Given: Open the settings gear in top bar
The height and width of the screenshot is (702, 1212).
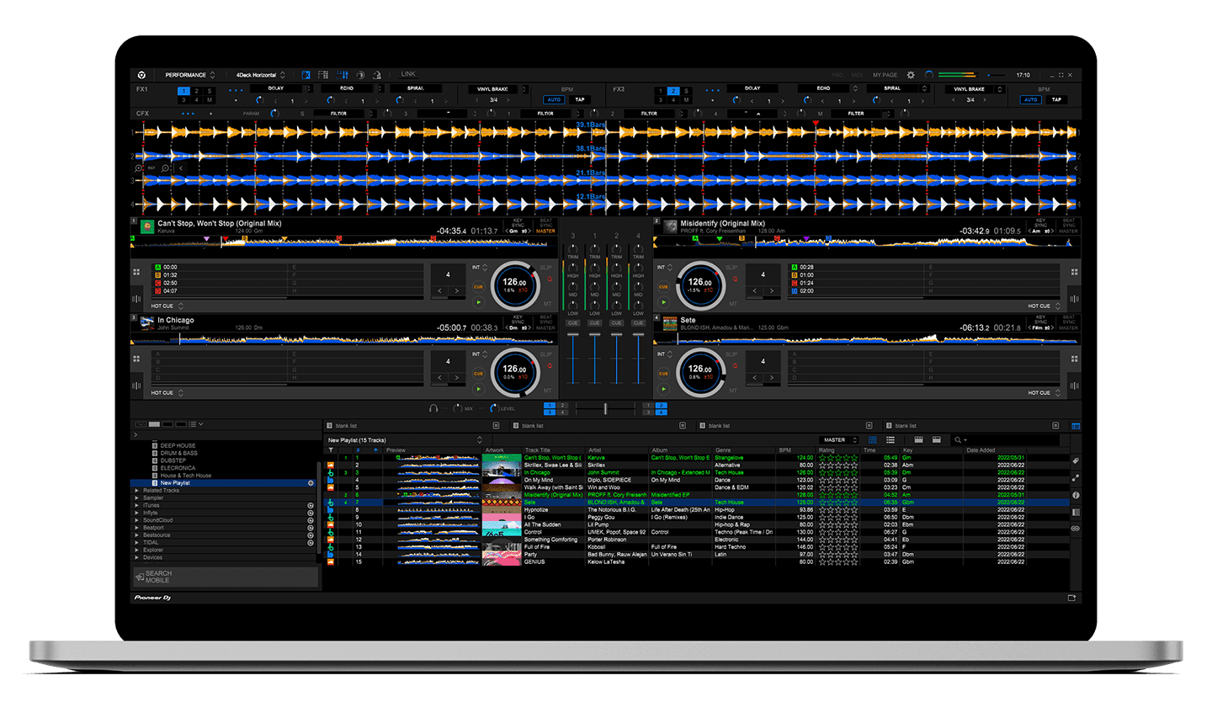Looking at the screenshot, I should tap(910, 75).
